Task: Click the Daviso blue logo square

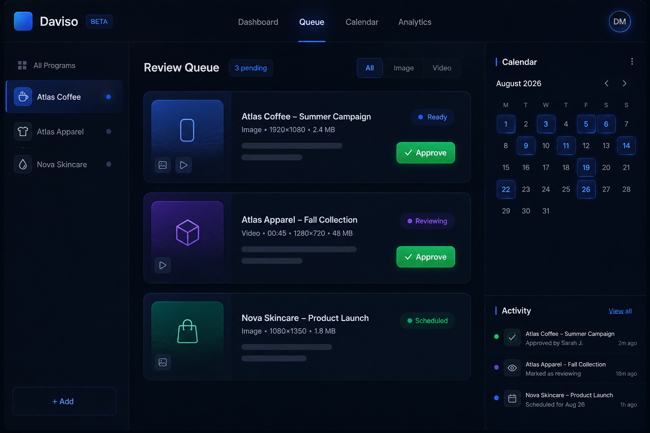Action: click(x=23, y=22)
